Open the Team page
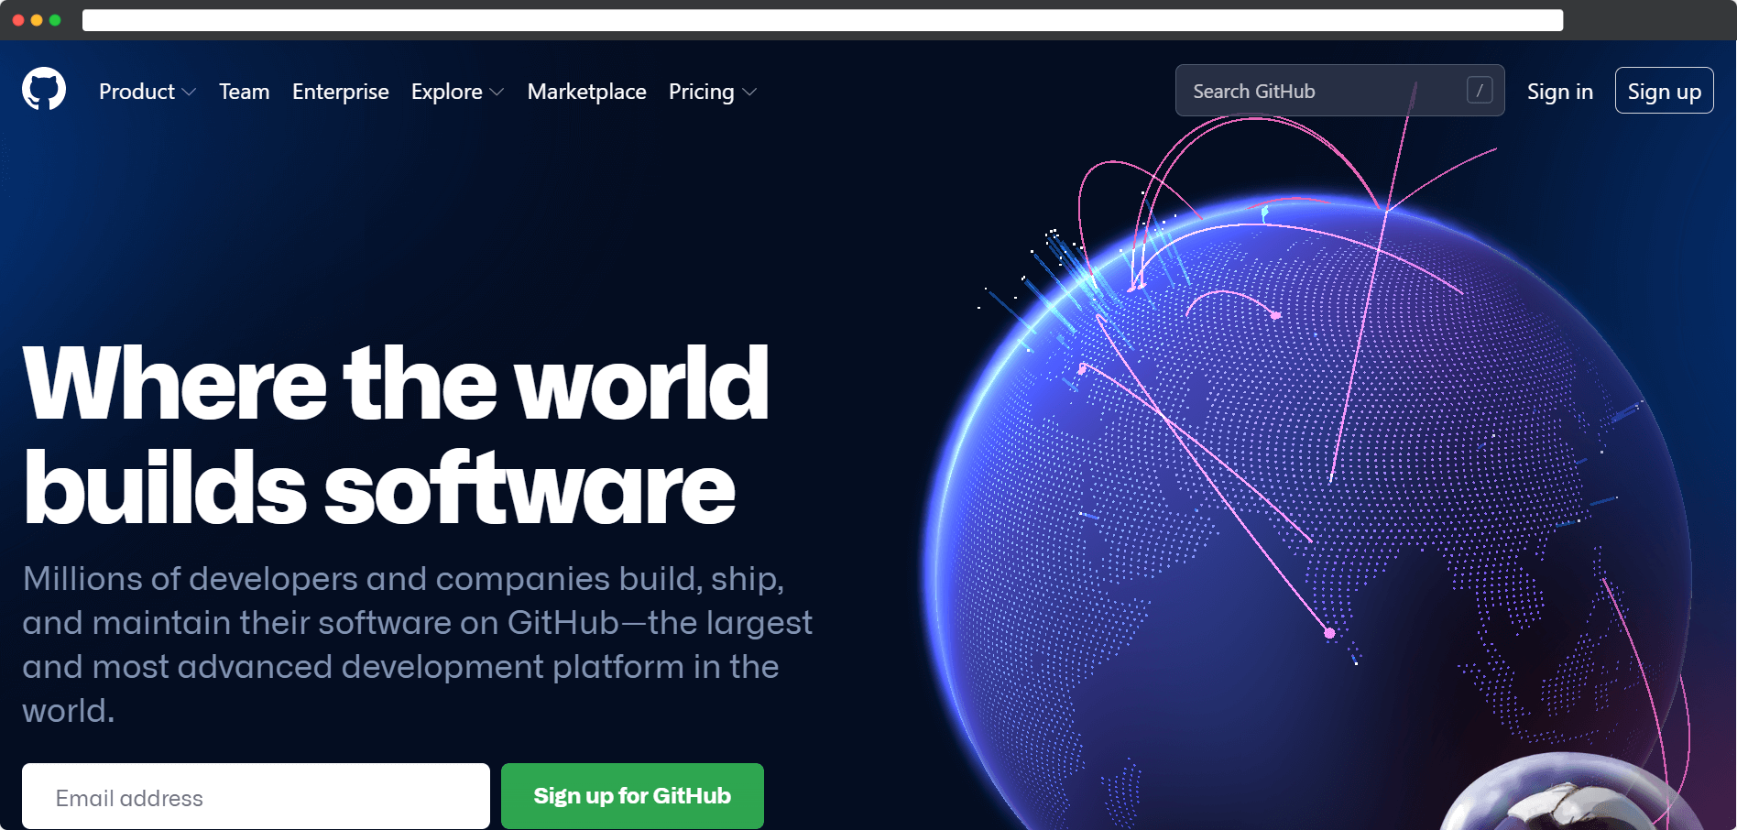 pyautogui.click(x=244, y=92)
